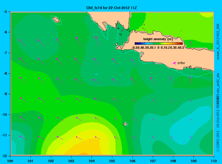Click the "-11" latitude axis label
The height and width of the screenshot is (164, 222).
click(x=4, y=135)
